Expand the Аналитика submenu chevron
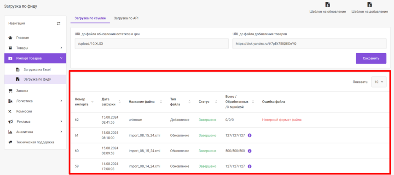Viewport: 394px width, 175px height. click(61, 132)
